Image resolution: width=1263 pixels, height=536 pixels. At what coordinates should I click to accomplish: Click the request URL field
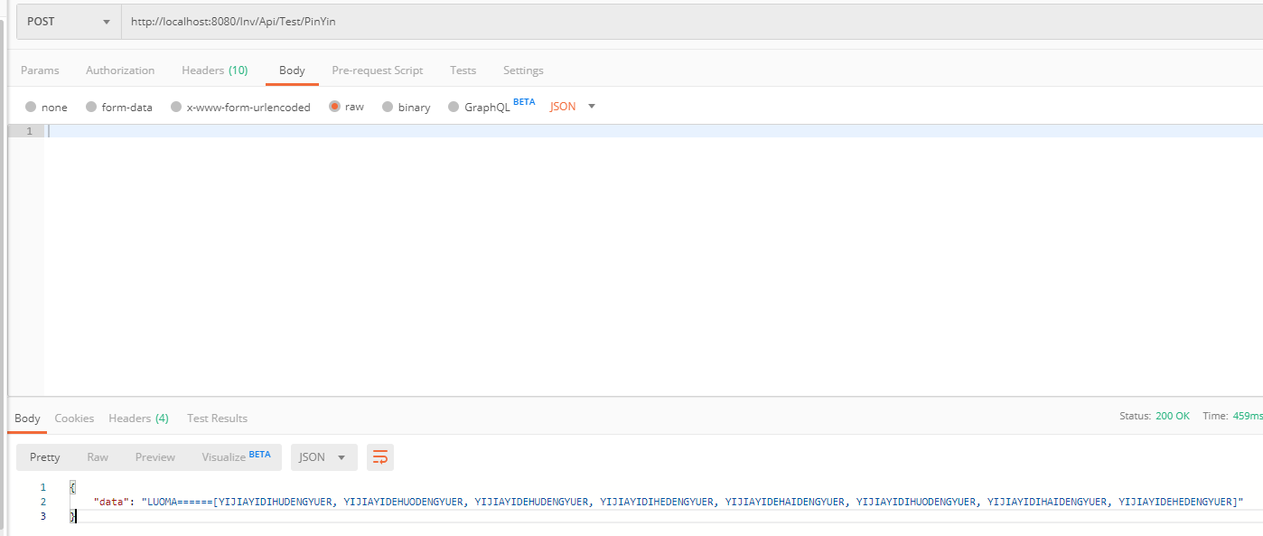pyautogui.click(x=692, y=22)
